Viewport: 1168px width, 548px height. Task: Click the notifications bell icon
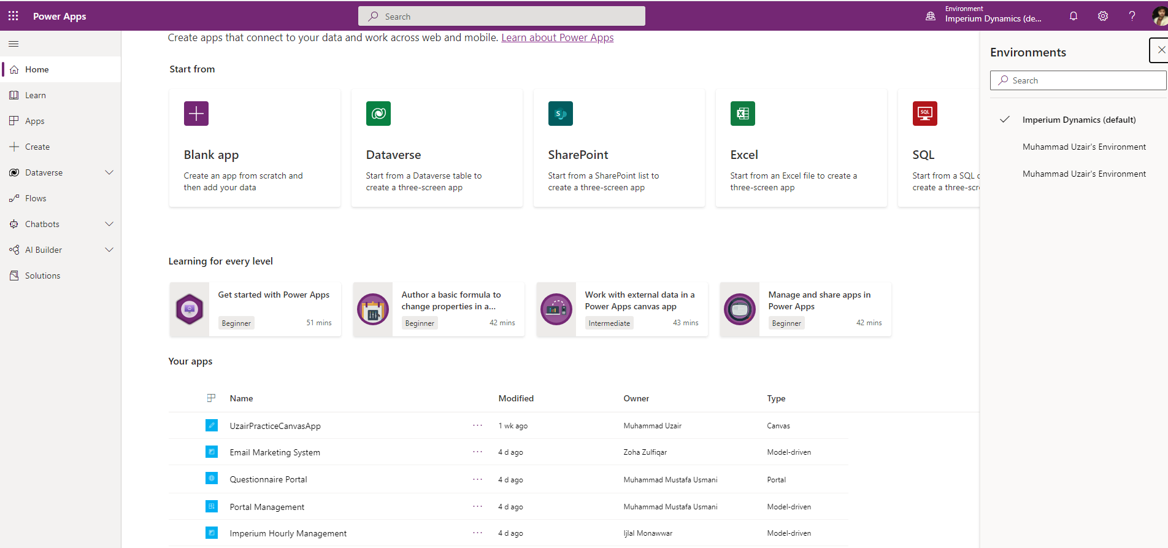[1074, 16]
